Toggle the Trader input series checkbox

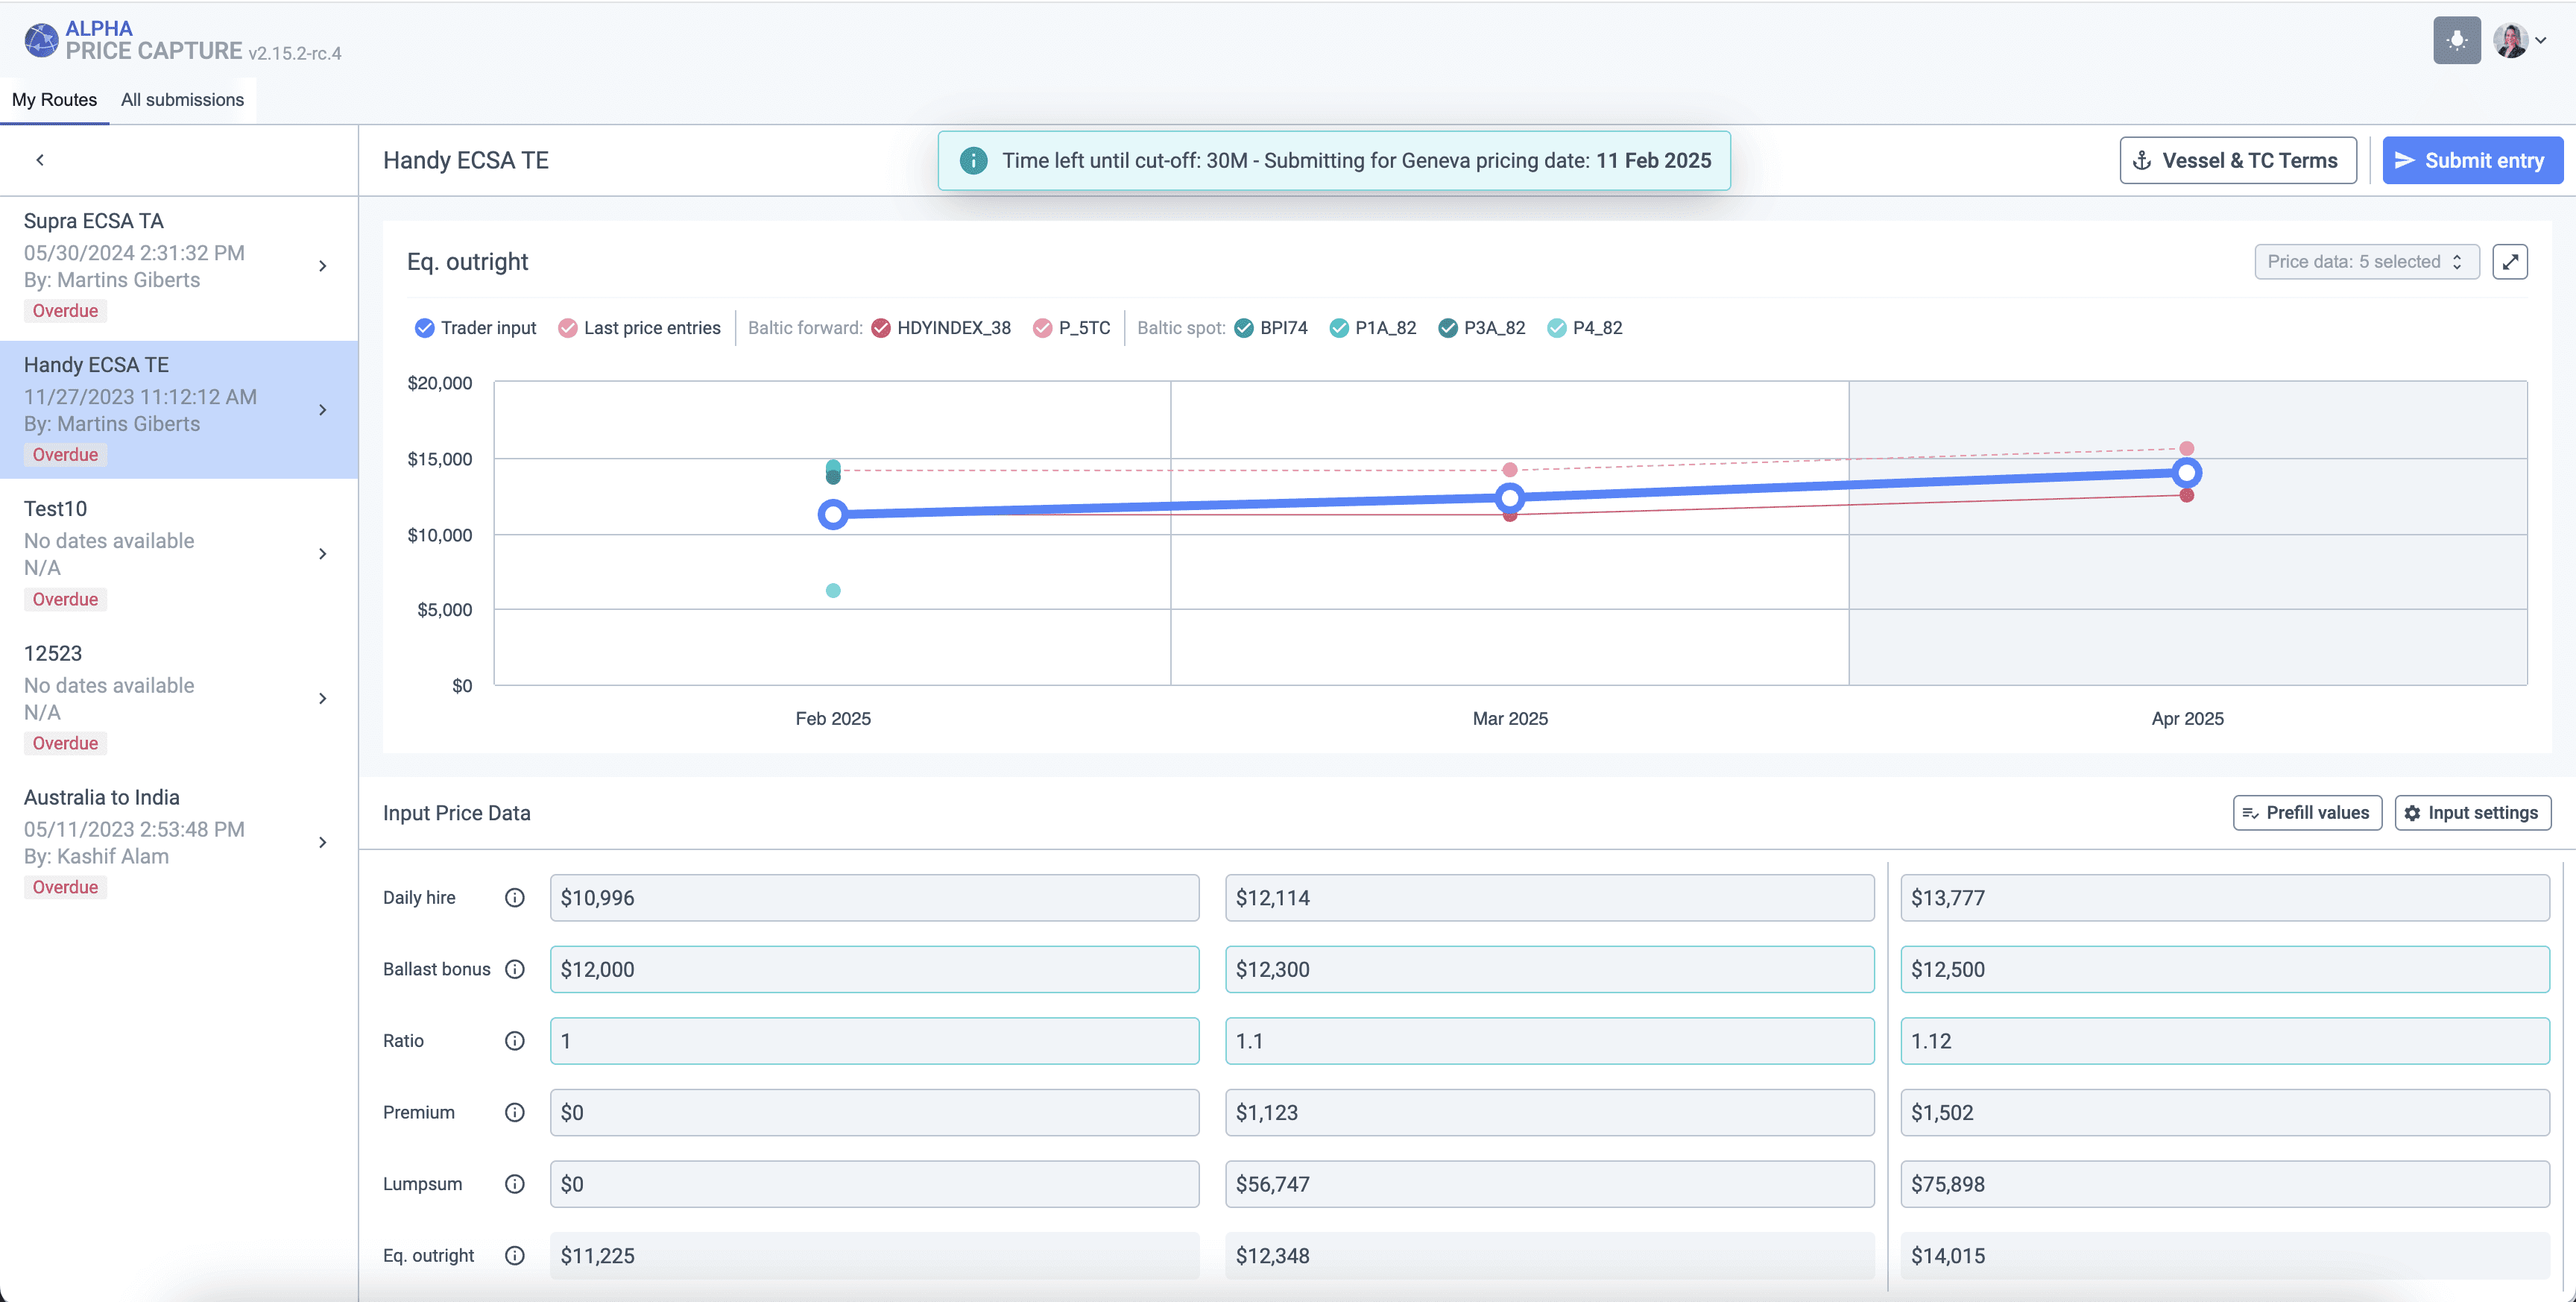tap(424, 328)
